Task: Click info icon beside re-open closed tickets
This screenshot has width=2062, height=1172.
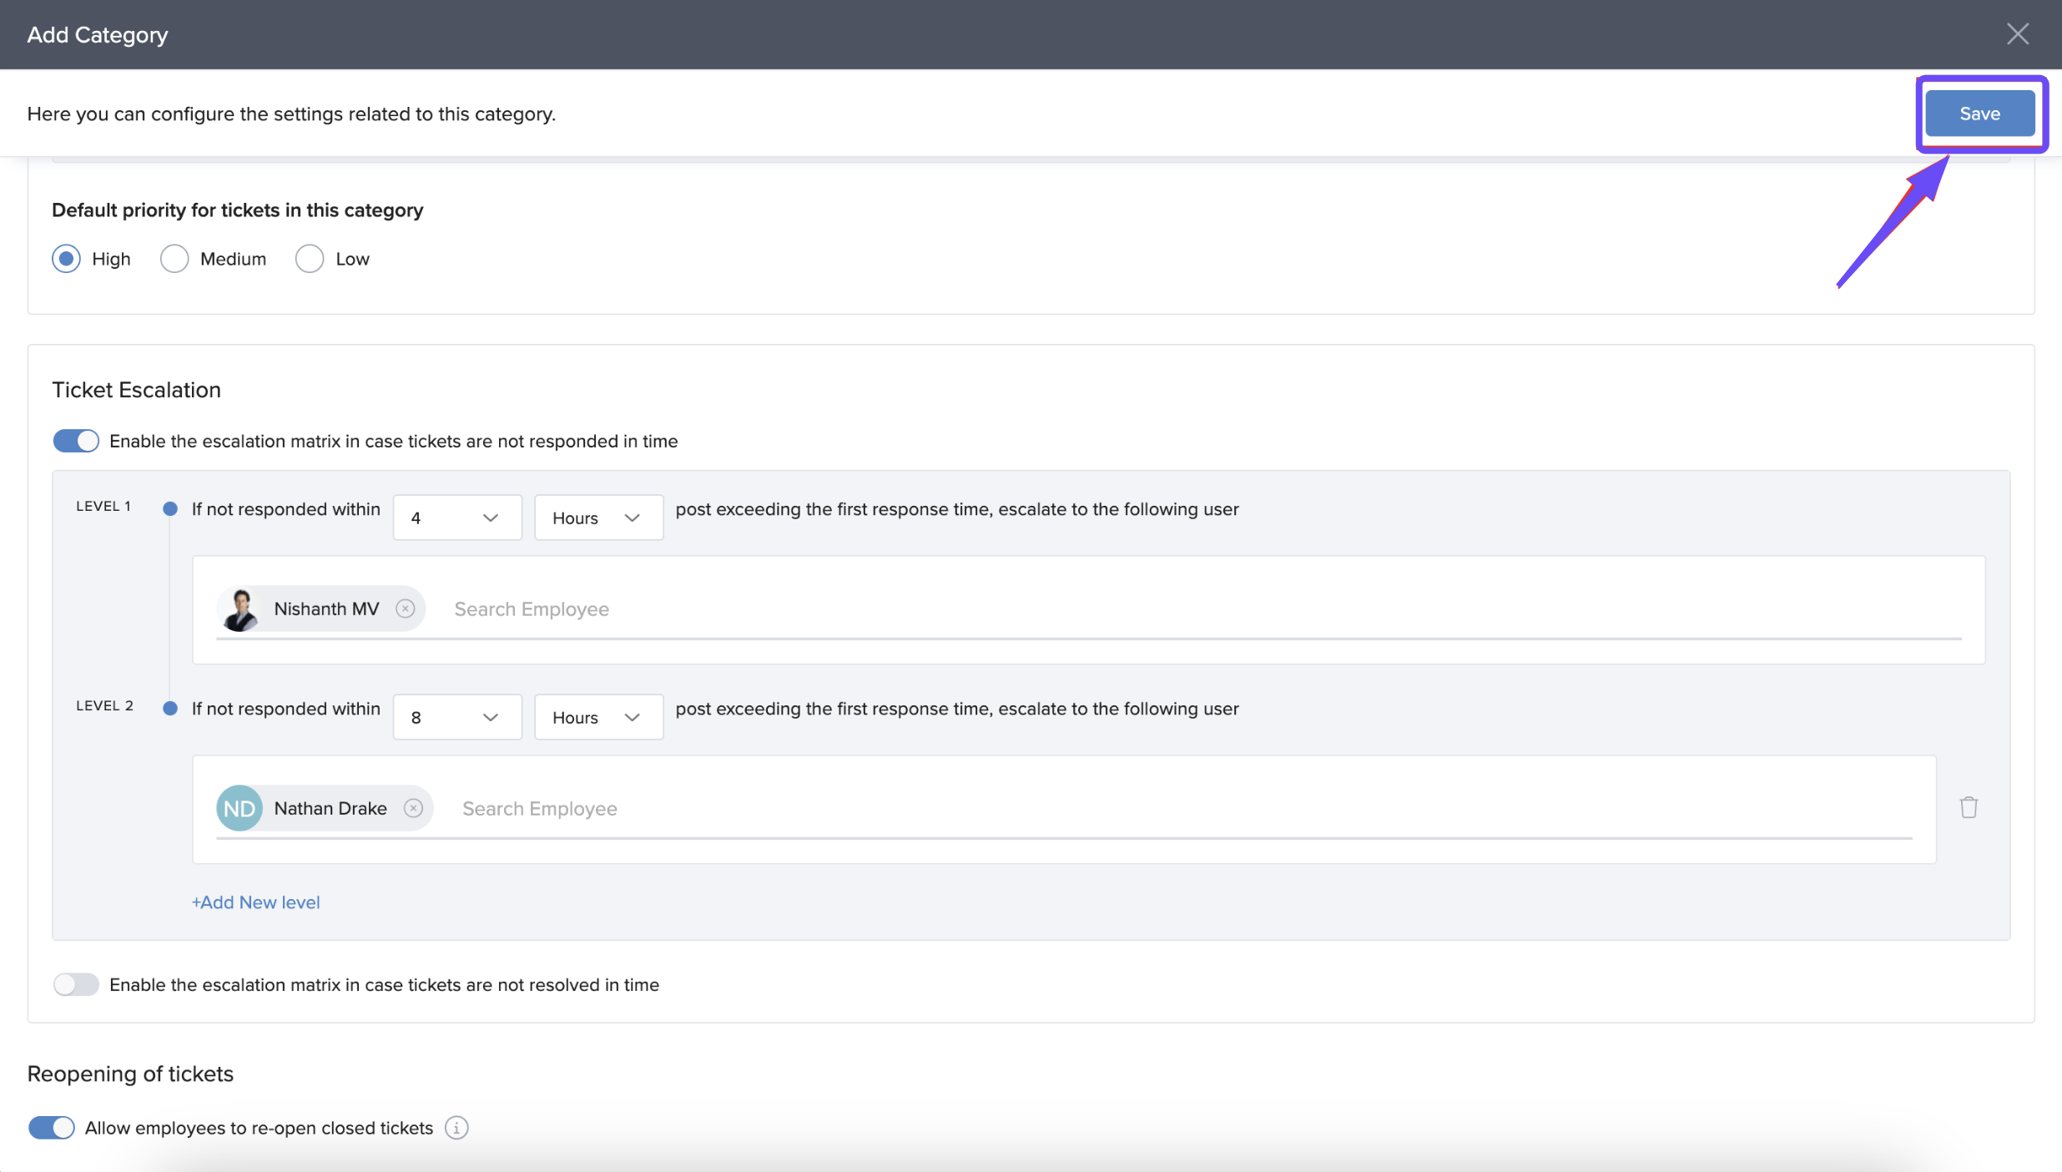Action: [456, 1128]
